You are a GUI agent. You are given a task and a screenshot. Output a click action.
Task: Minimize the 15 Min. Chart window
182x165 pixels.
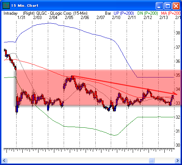(x=159, y=6)
